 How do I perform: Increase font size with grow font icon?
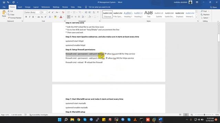click(x=49, y=12)
